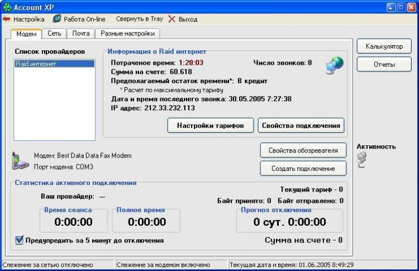Image resolution: width=419 pixels, height=271 pixels.
Task: Click Порт модема: COM3 text
Action: click(63, 167)
